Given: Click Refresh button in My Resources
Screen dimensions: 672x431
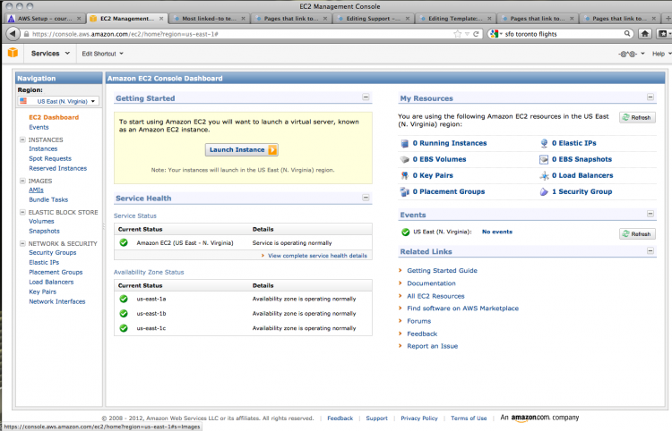Looking at the screenshot, I should (x=637, y=117).
